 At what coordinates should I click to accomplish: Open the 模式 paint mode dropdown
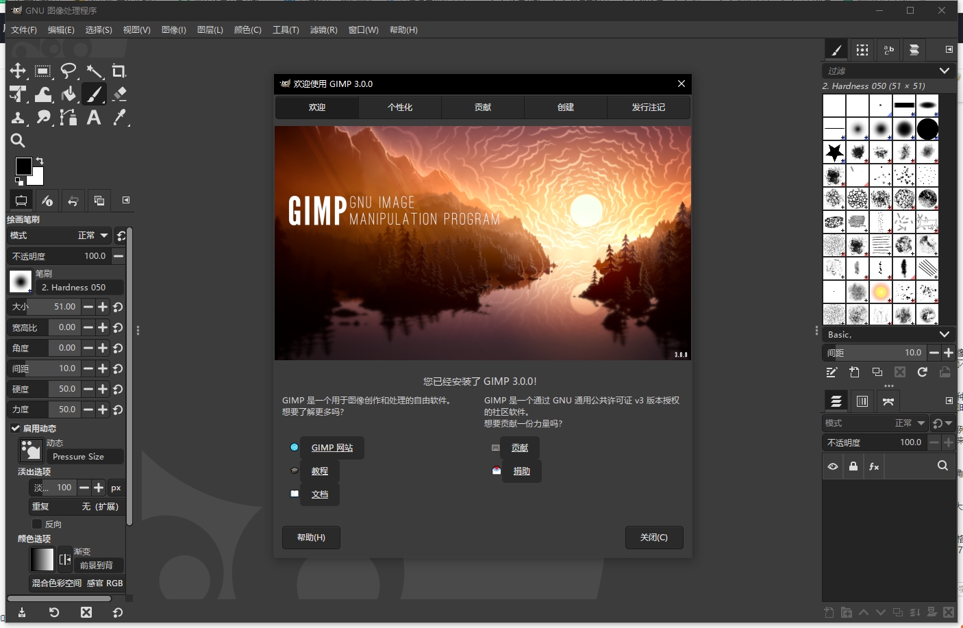tap(60, 236)
